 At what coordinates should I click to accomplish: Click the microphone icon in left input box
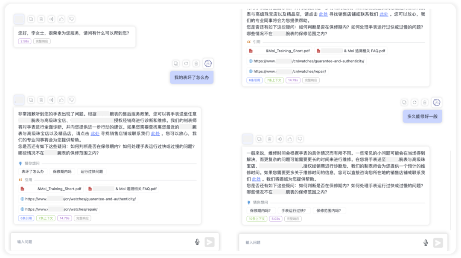(197, 242)
